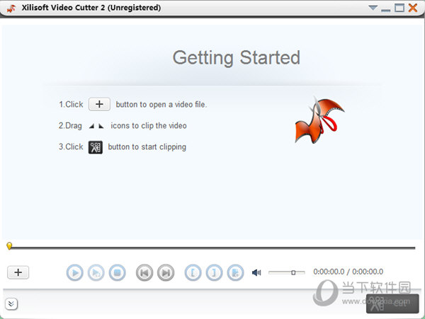Maximize the Video Cutter window
The image size is (425, 319).
pos(399,8)
